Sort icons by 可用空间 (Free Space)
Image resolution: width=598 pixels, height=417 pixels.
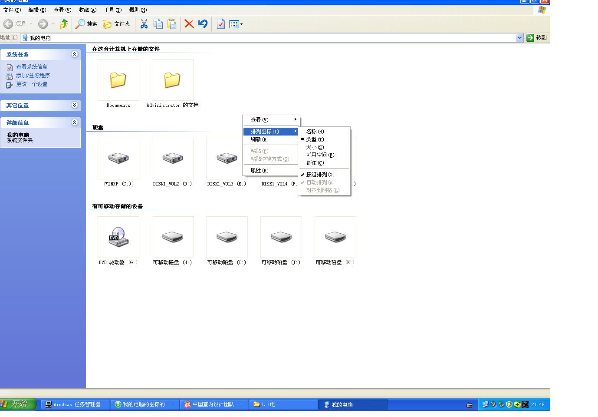click(324, 155)
